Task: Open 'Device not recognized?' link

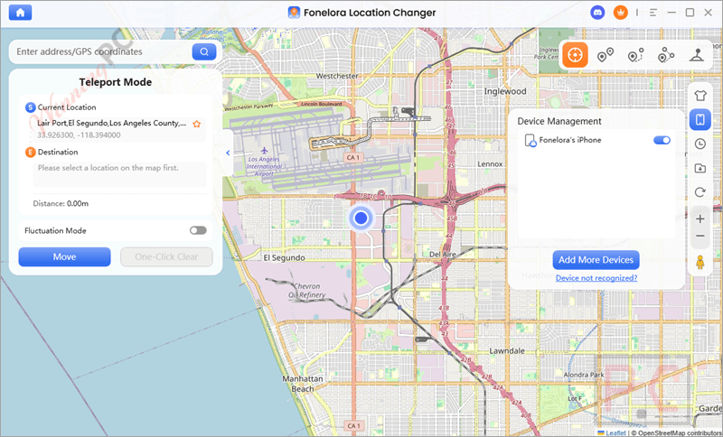Action: click(x=596, y=278)
